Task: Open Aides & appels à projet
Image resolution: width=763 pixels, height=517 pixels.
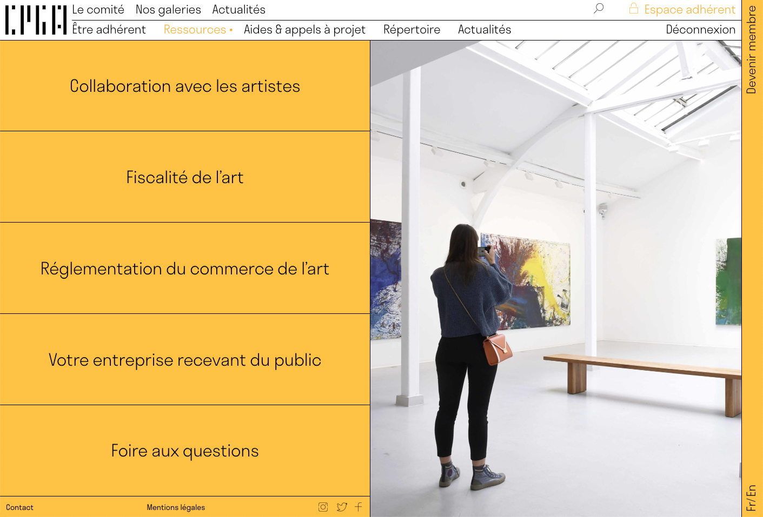Action: click(x=304, y=30)
